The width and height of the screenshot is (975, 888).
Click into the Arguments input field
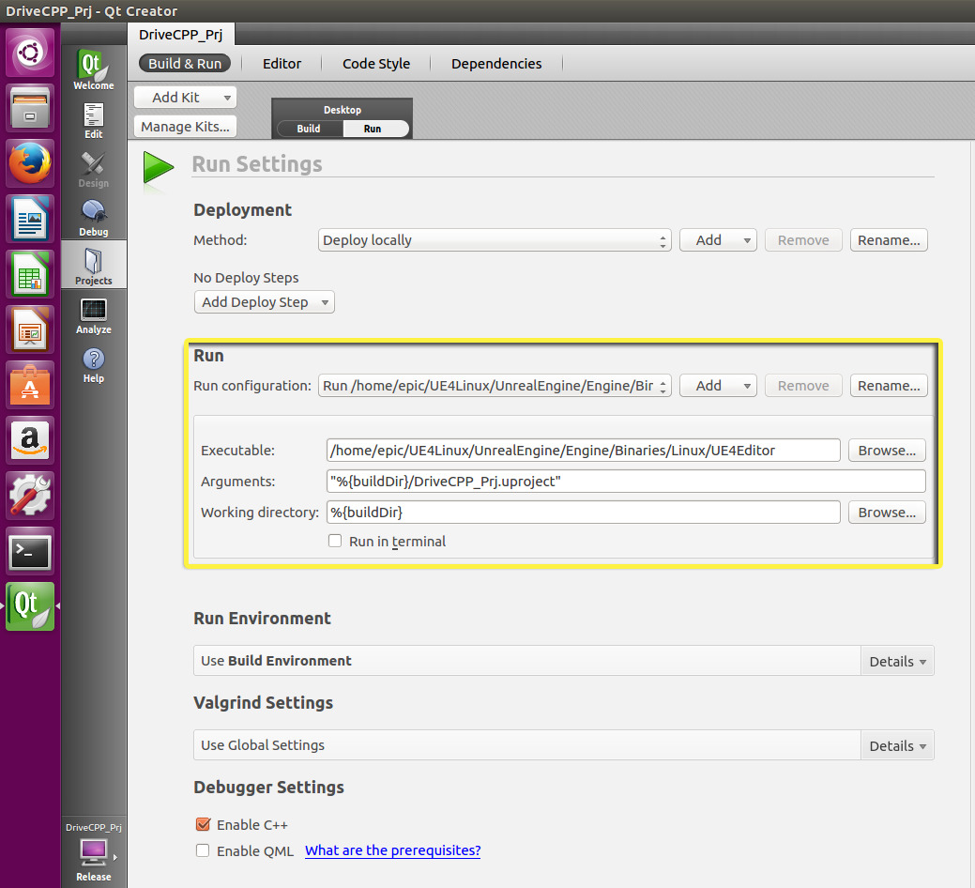625,482
